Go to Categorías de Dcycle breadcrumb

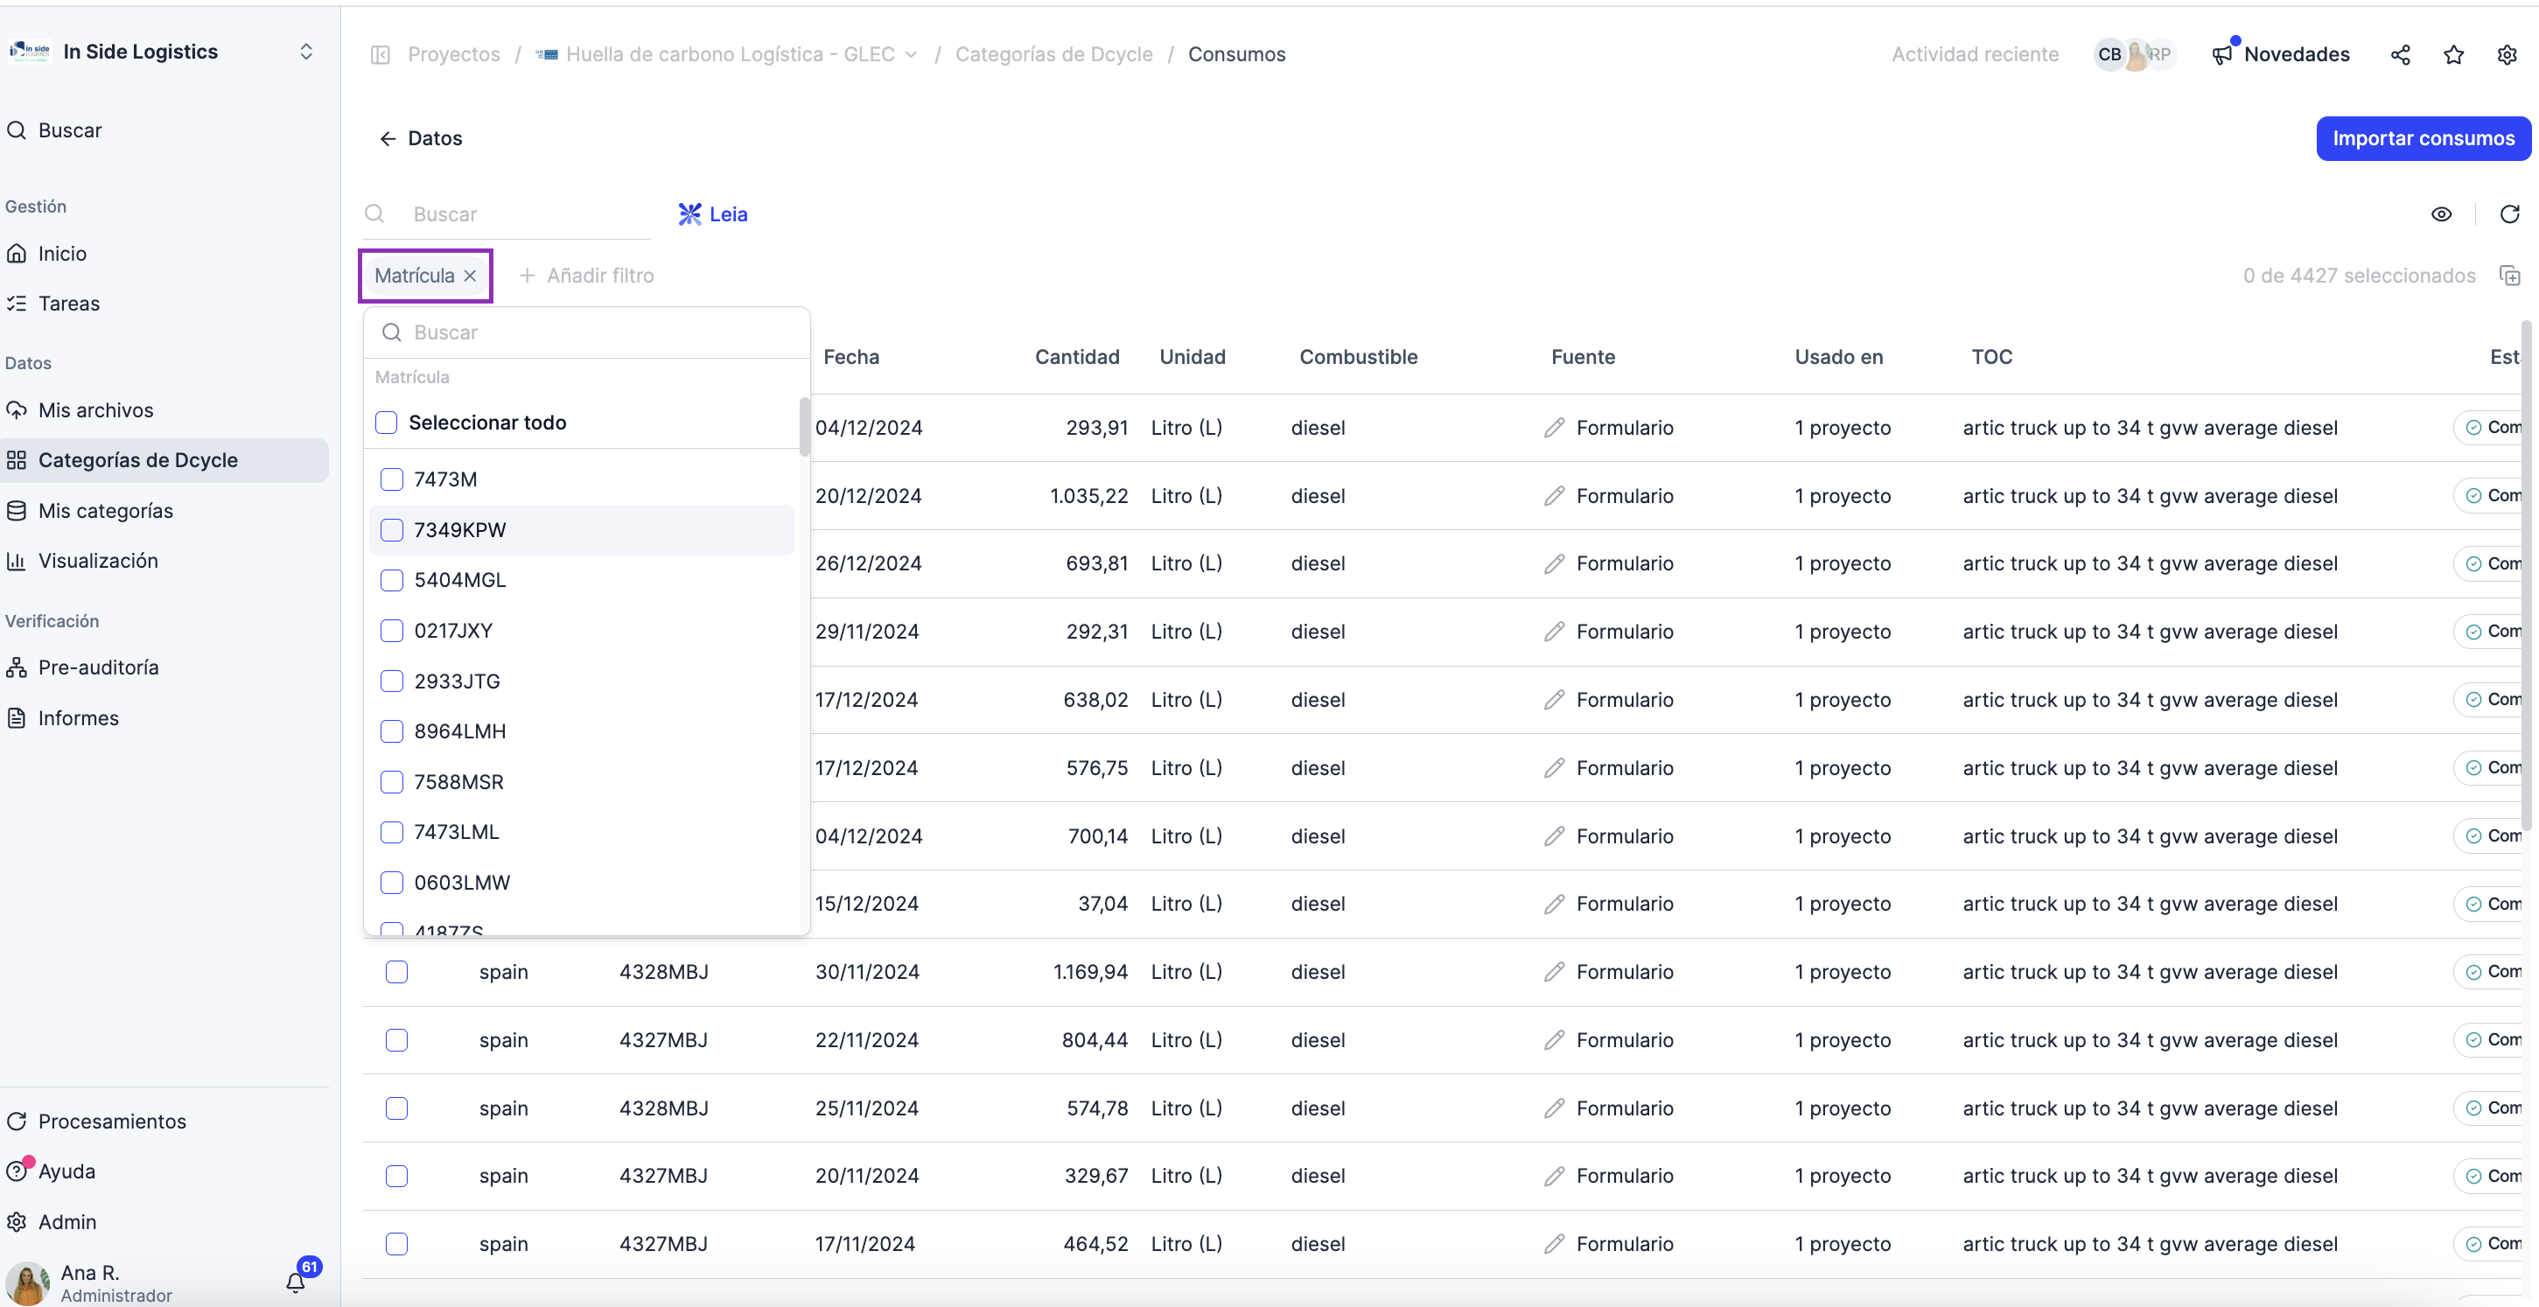pyautogui.click(x=1053, y=54)
